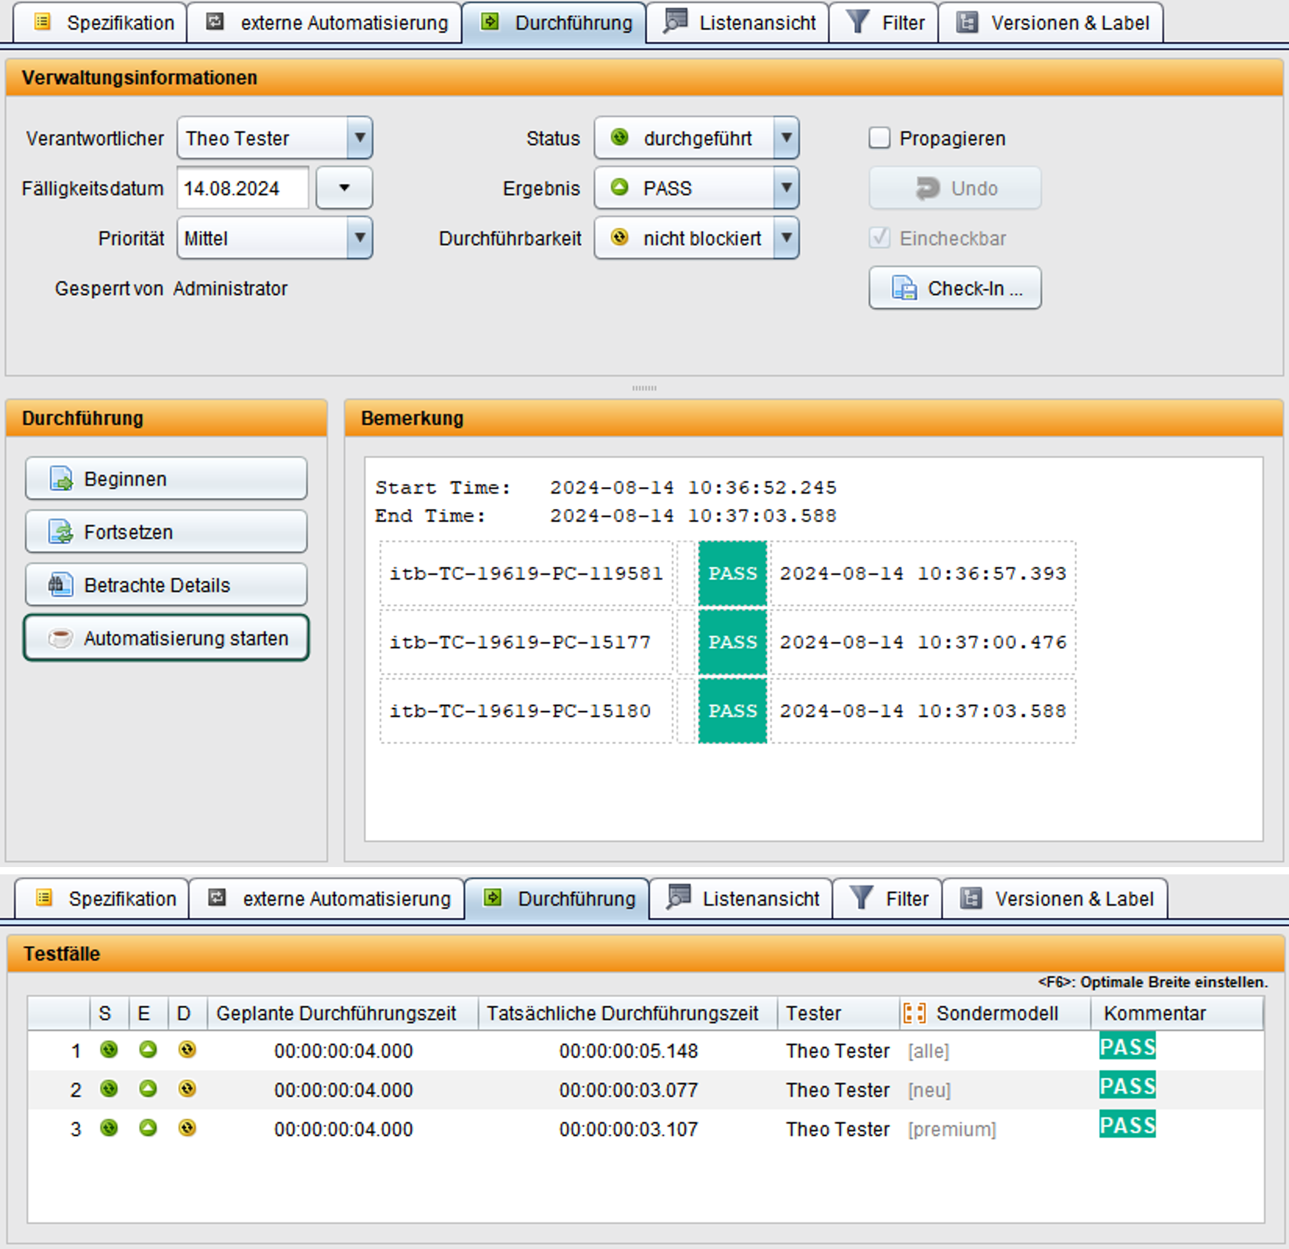1289x1249 pixels.
Task: Click the Beginnen document icon
Action: (62, 479)
